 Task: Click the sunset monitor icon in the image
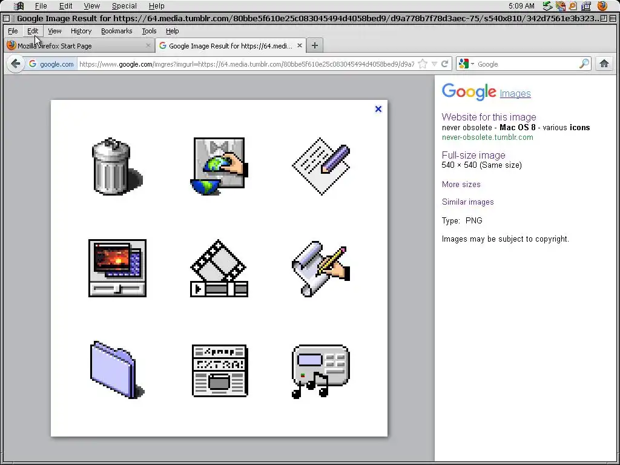click(117, 268)
